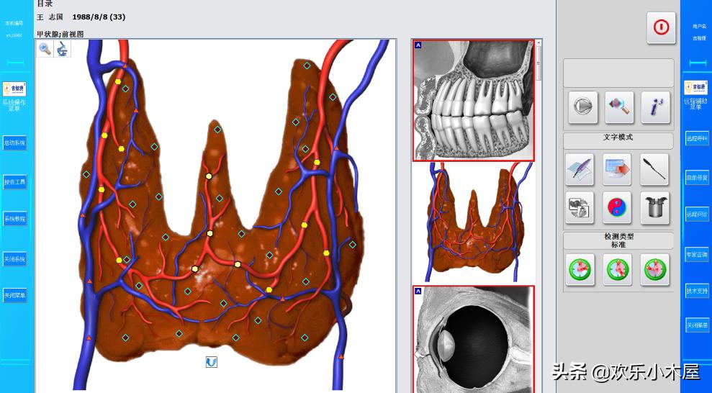Click the 文字模式 label

[x=618, y=137]
